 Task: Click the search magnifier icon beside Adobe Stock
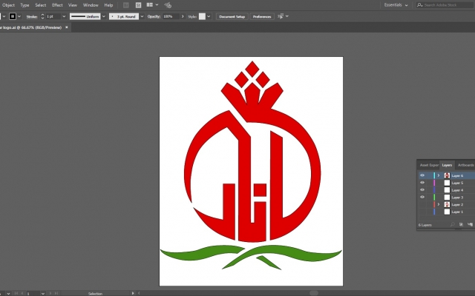(x=419, y=5)
